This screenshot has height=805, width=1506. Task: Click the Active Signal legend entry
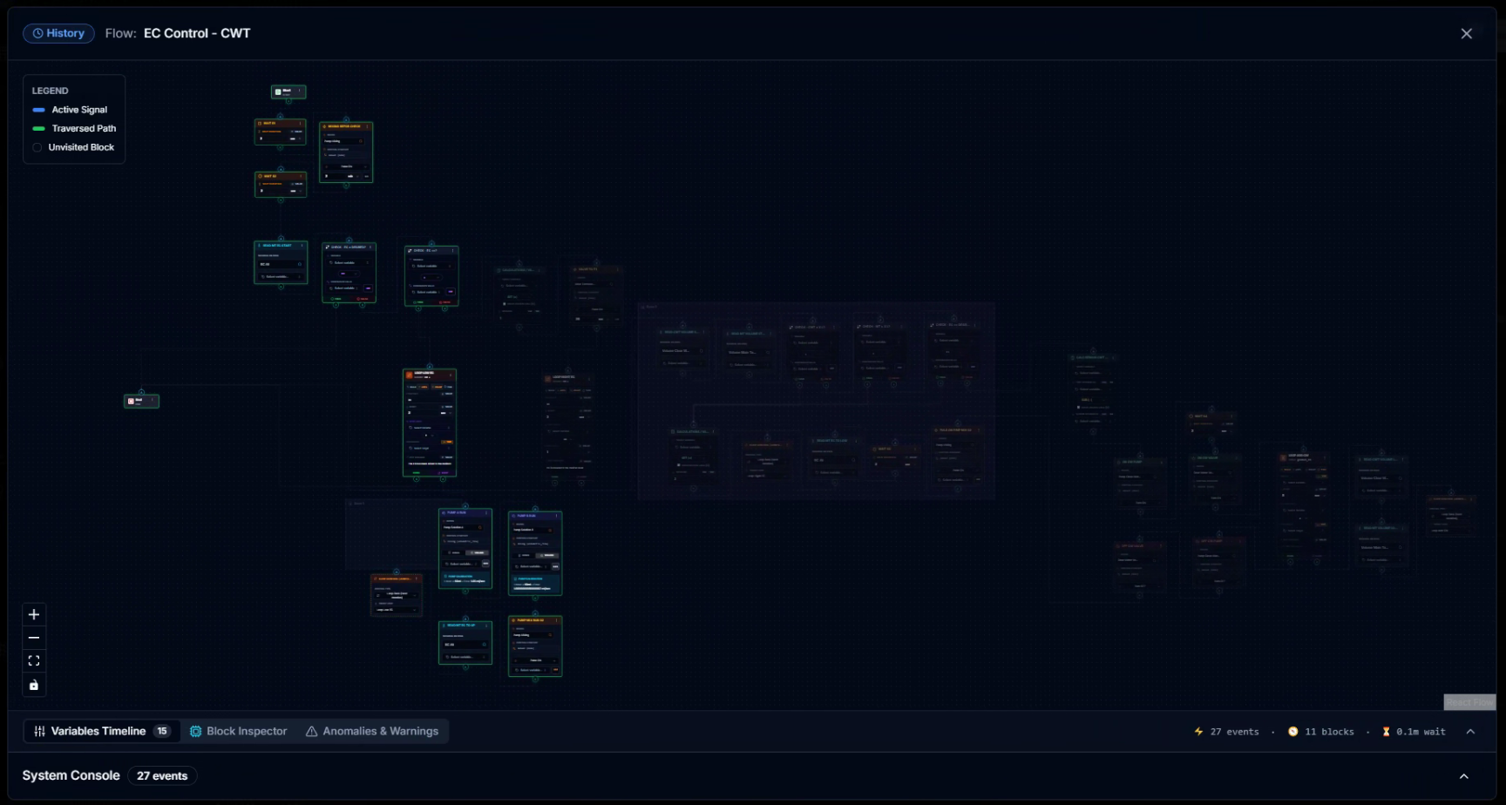[x=70, y=110]
